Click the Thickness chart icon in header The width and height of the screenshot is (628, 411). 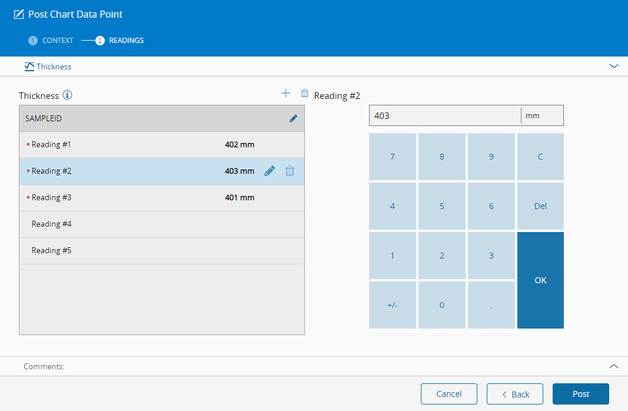point(29,67)
